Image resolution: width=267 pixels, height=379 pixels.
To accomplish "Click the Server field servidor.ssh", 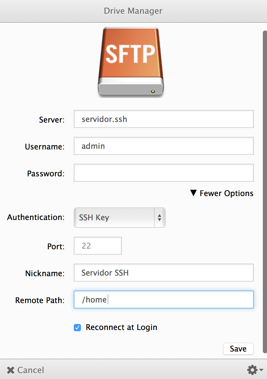I will 164,119.
